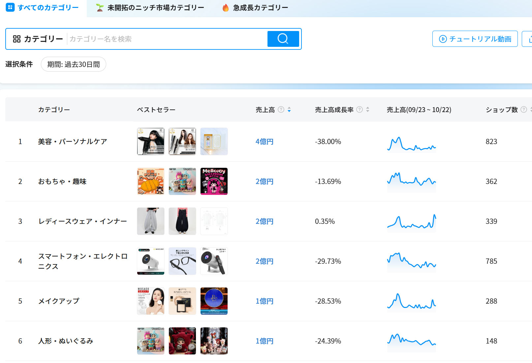The height and width of the screenshot is (363, 532).
Task: Sort the table by 売上高 arrows
Action: point(289,109)
